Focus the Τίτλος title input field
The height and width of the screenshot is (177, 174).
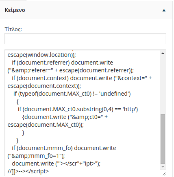point(85,38)
